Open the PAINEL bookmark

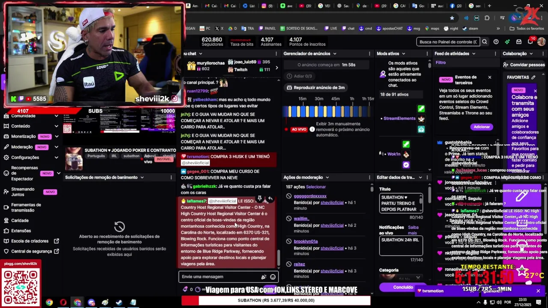tap(266, 29)
